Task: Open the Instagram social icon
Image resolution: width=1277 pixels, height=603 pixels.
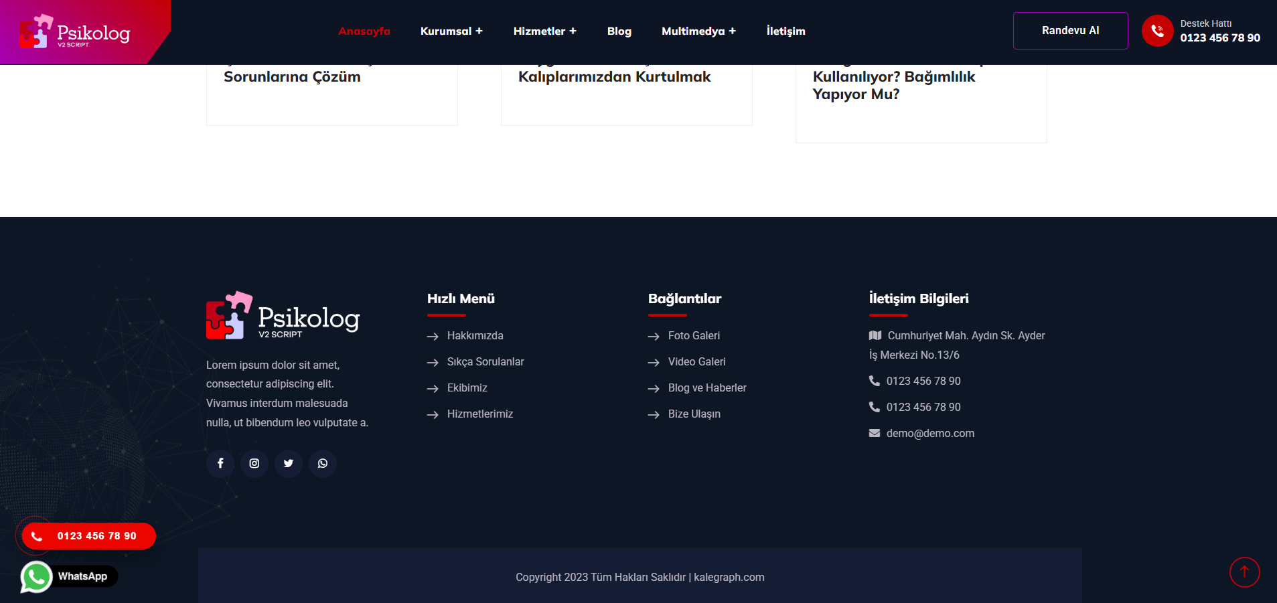Action: pos(254,463)
